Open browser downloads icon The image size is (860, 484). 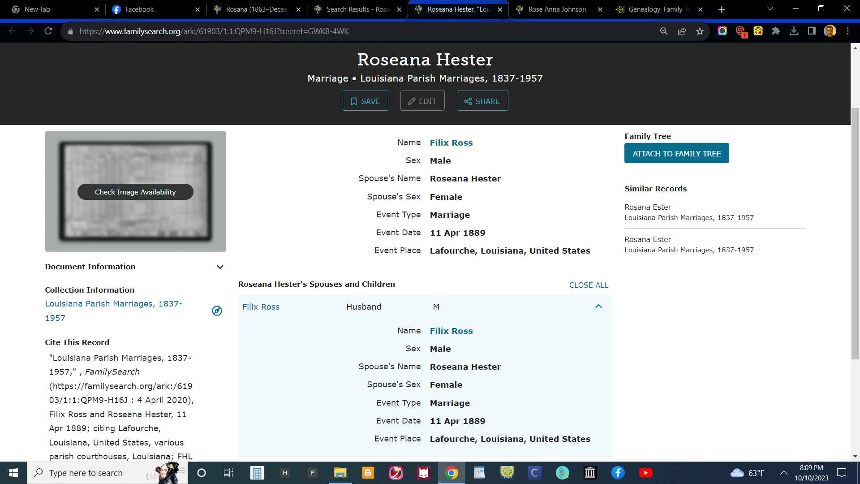(794, 31)
